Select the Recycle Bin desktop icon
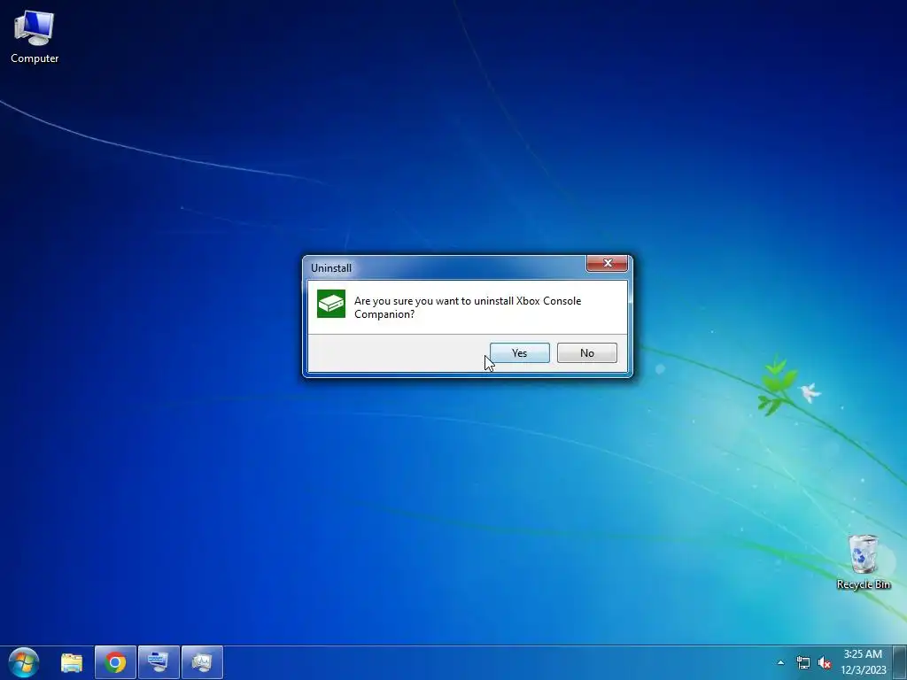907x680 pixels. click(x=863, y=561)
